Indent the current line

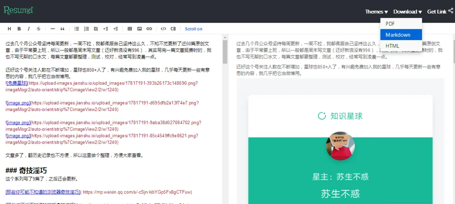pos(106,29)
